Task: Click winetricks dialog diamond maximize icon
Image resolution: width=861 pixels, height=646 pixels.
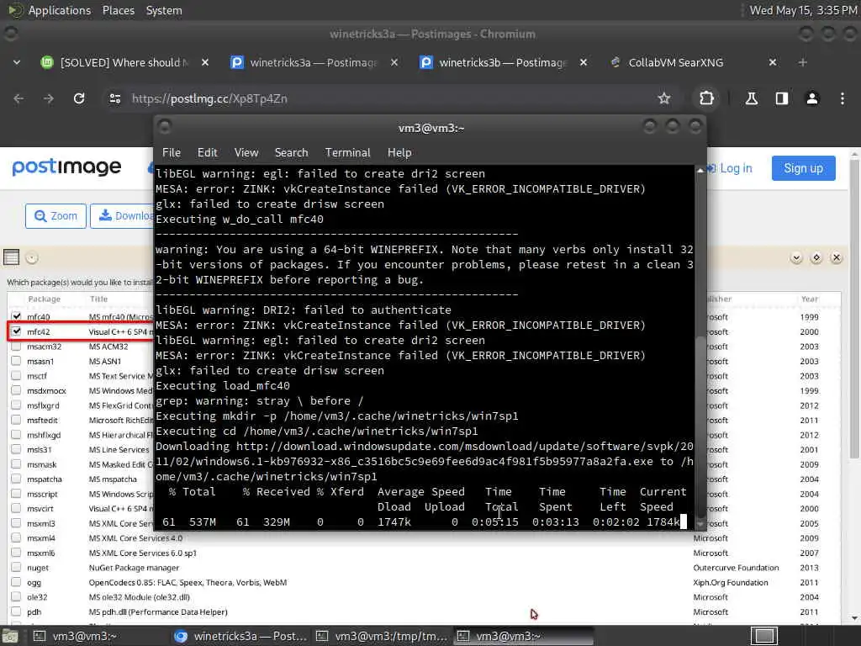Action: pyautogui.click(x=816, y=257)
